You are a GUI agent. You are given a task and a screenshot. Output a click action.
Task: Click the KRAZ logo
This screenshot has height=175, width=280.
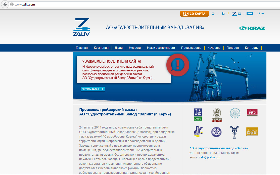[x=252, y=28]
